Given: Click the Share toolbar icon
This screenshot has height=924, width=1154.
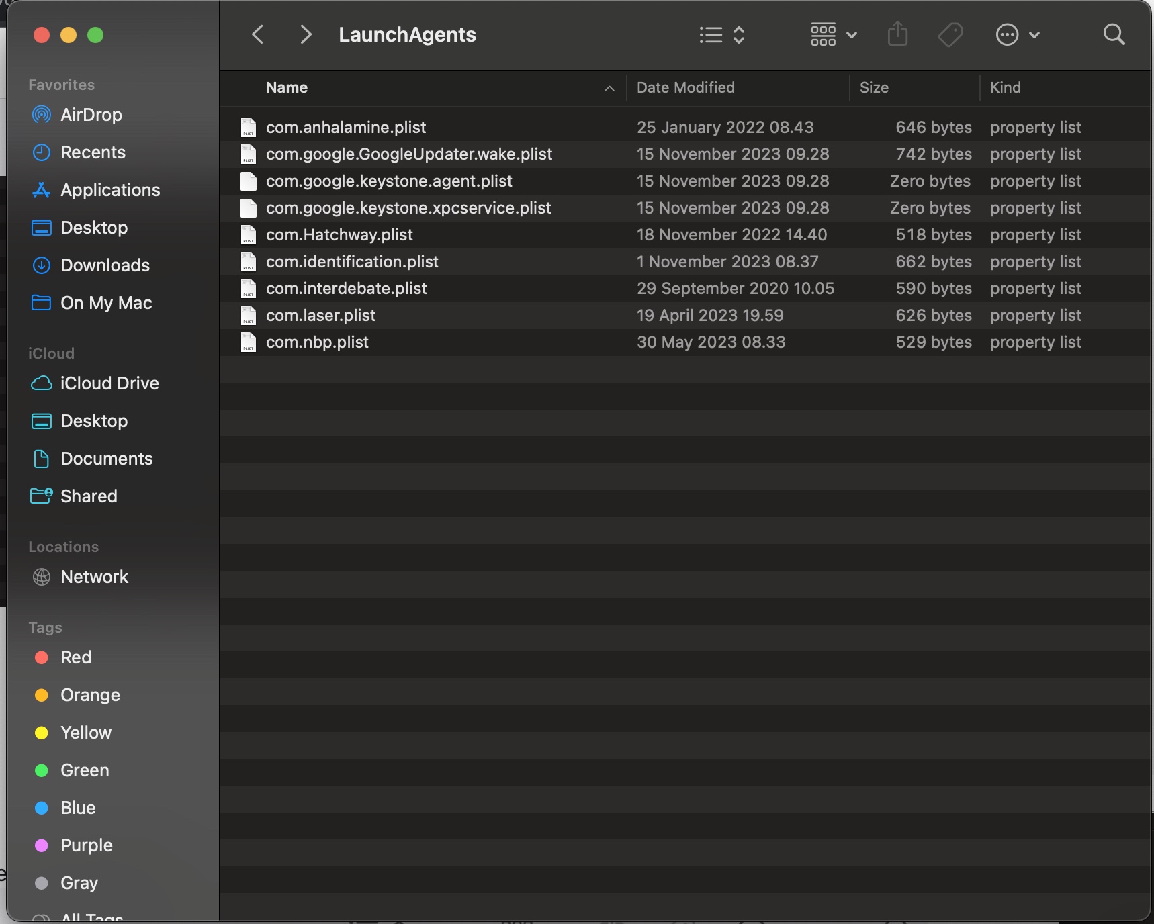Looking at the screenshot, I should click(x=897, y=34).
